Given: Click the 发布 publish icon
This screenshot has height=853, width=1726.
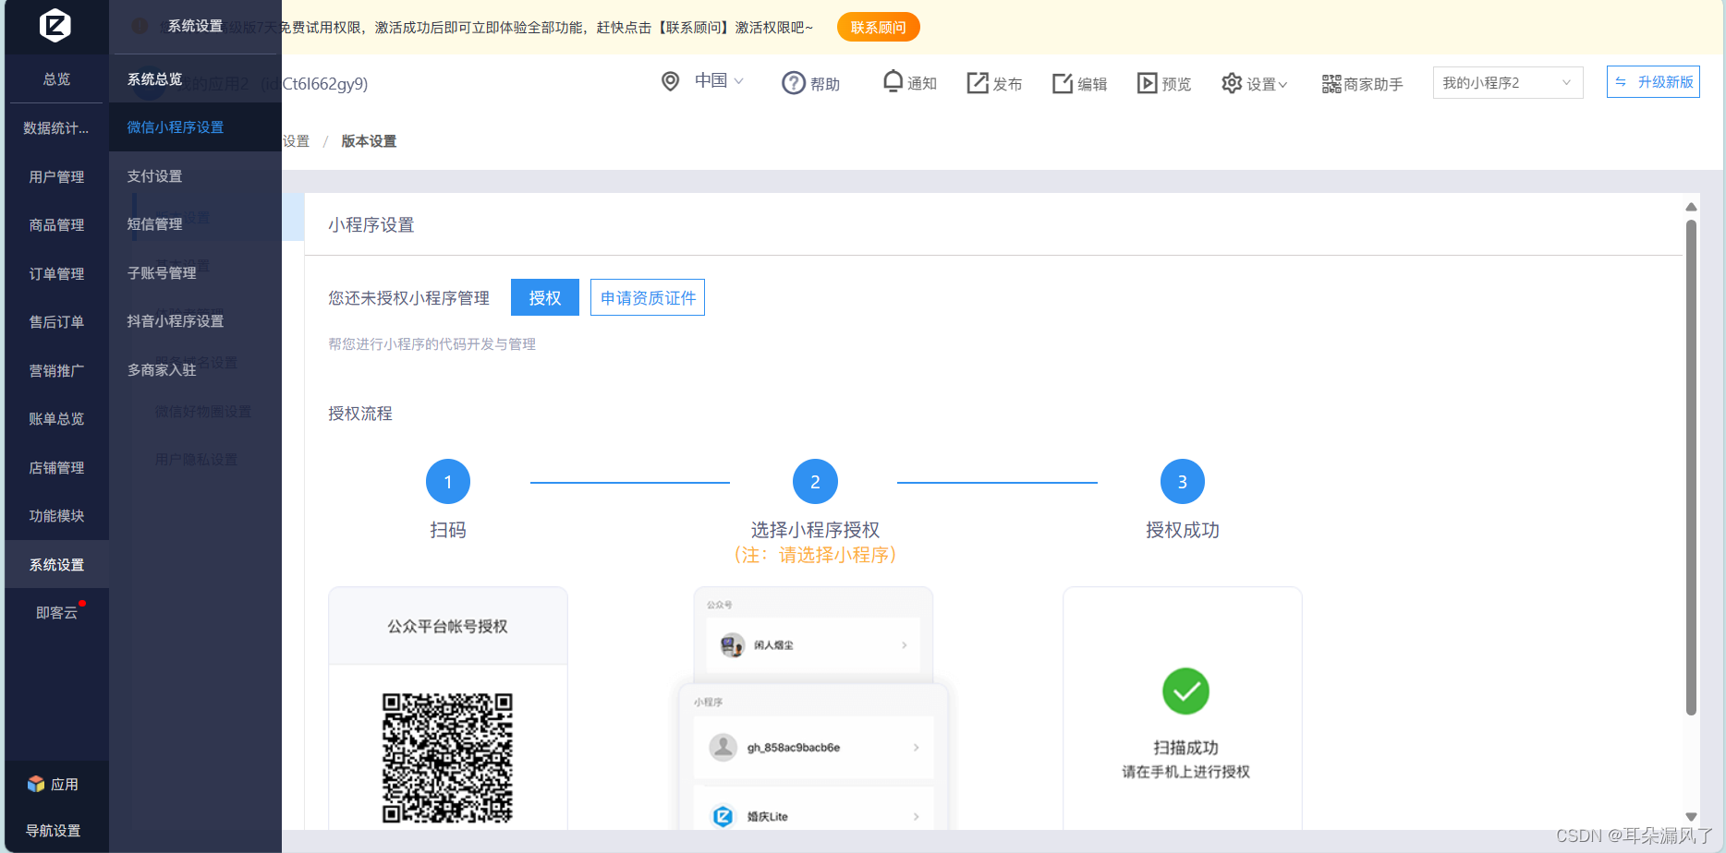Looking at the screenshot, I should pyautogui.click(x=978, y=83).
